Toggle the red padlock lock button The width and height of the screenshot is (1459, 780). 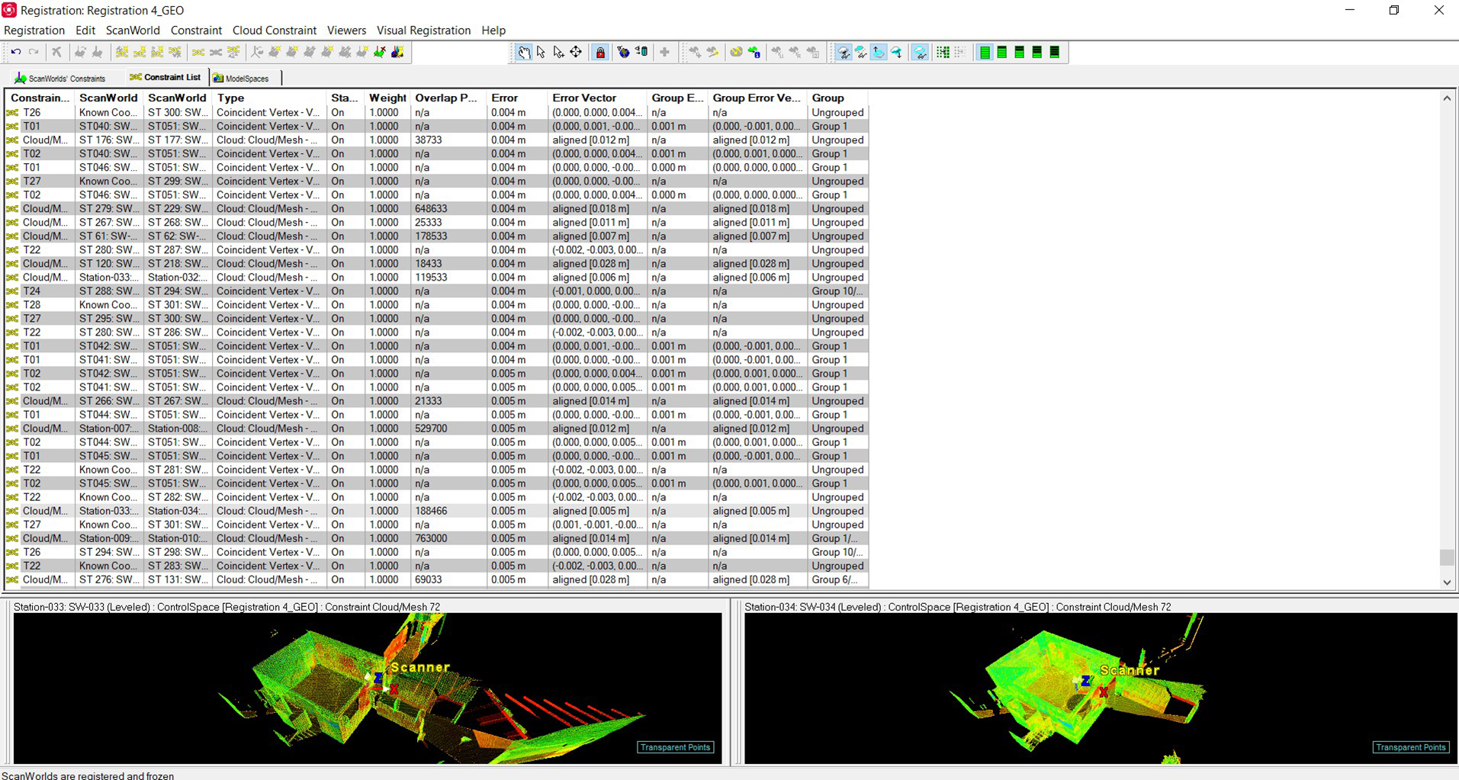(x=600, y=52)
